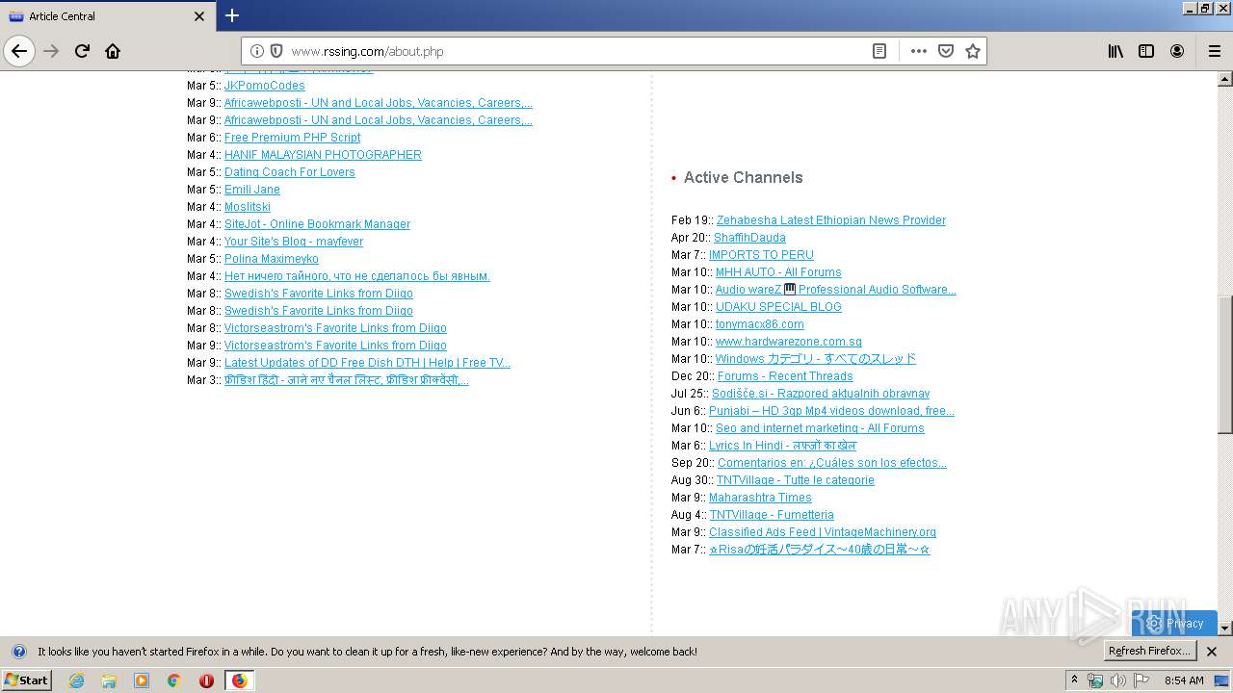Select the Article Central tab
This screenshot has width=1233, height=693.
pos(106,16)
